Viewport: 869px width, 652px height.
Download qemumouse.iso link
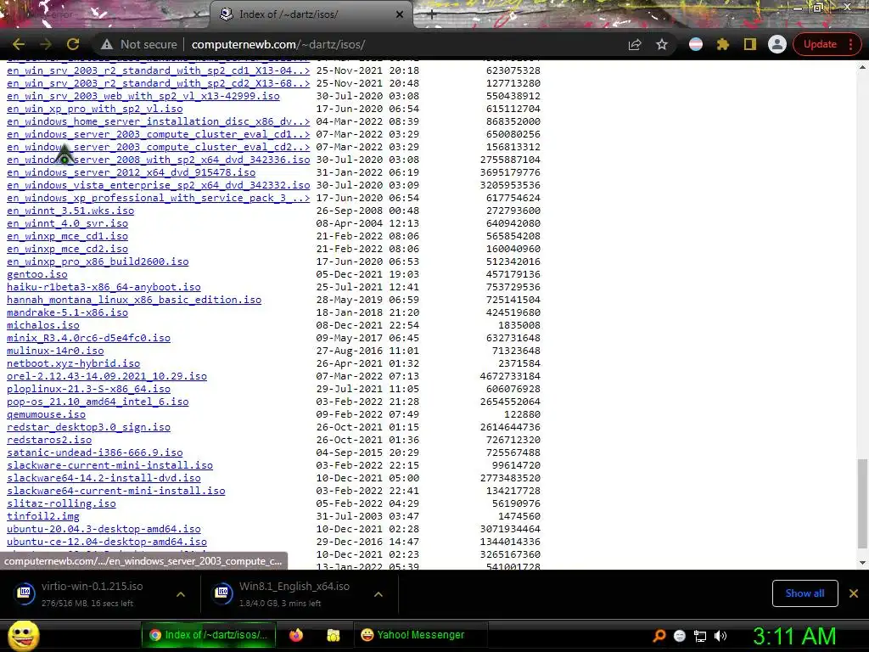46,414
